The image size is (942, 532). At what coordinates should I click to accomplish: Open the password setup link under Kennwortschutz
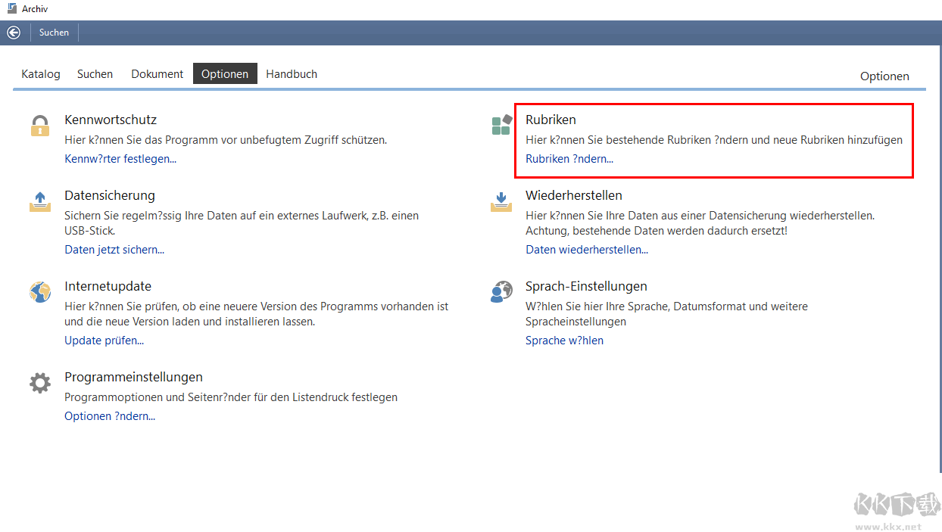120,159
